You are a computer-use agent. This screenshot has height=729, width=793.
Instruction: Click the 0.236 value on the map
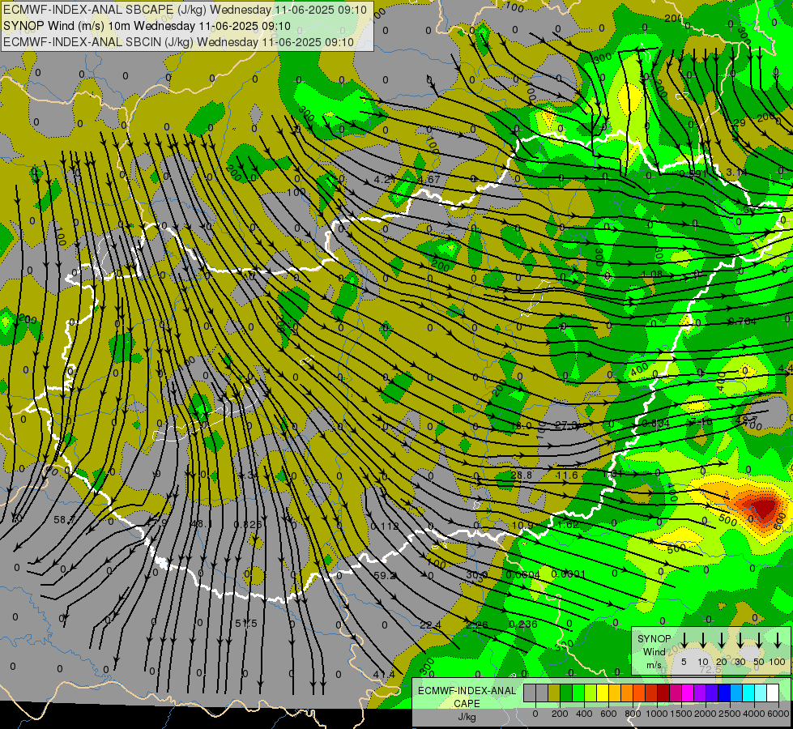[x=523, y=625]
